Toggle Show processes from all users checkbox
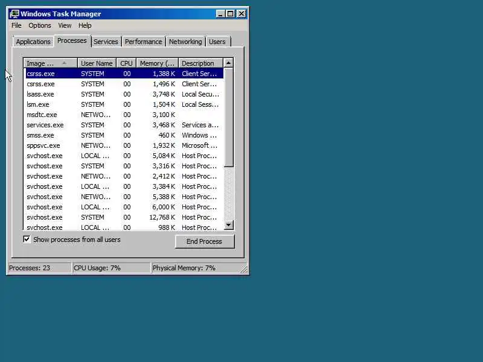The image size is (483, 362). (x=27, y=239)
